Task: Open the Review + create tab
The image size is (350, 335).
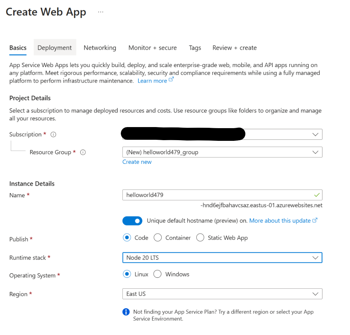Action: coord(235,48)
